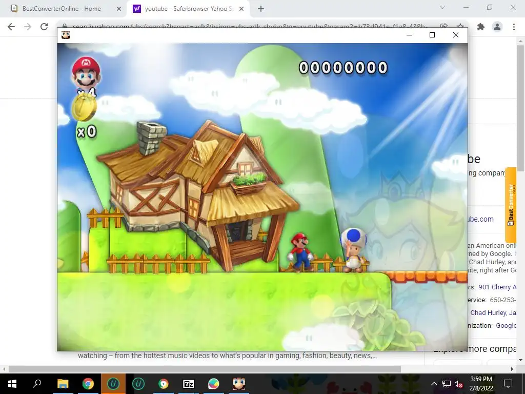
Task: Open the highlighted orange U app in taskbar
Action: click(x=113, y=384)
